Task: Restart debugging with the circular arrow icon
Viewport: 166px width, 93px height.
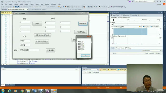Action: coord(68,7)
